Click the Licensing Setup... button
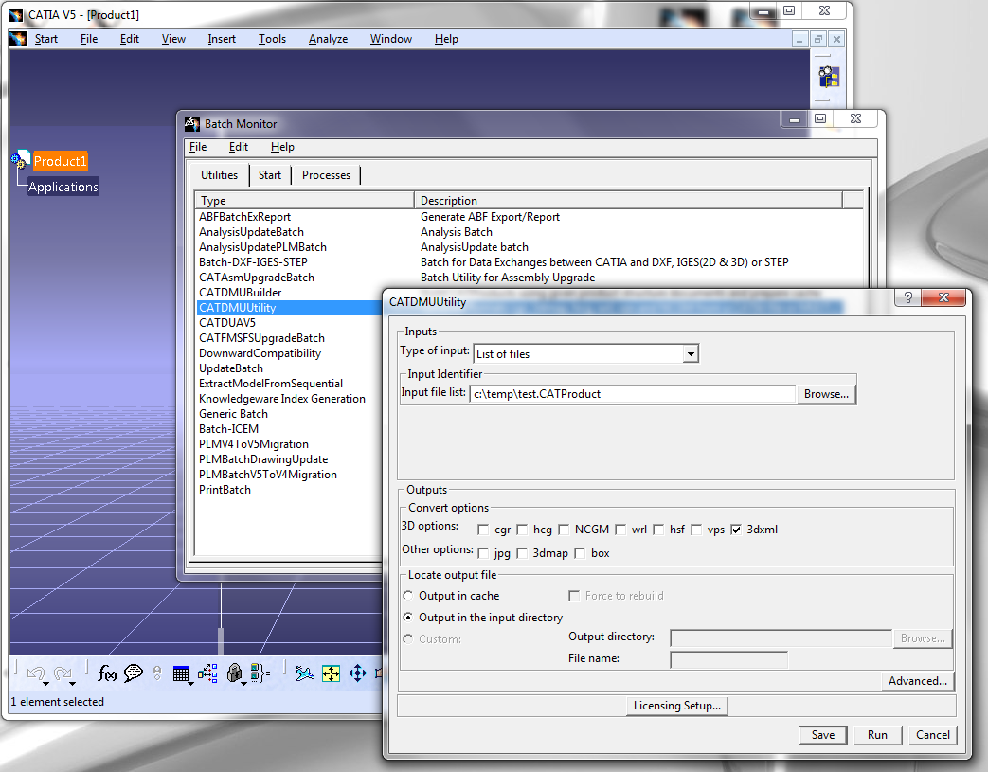The image size is (988, 772). (676, 706)
